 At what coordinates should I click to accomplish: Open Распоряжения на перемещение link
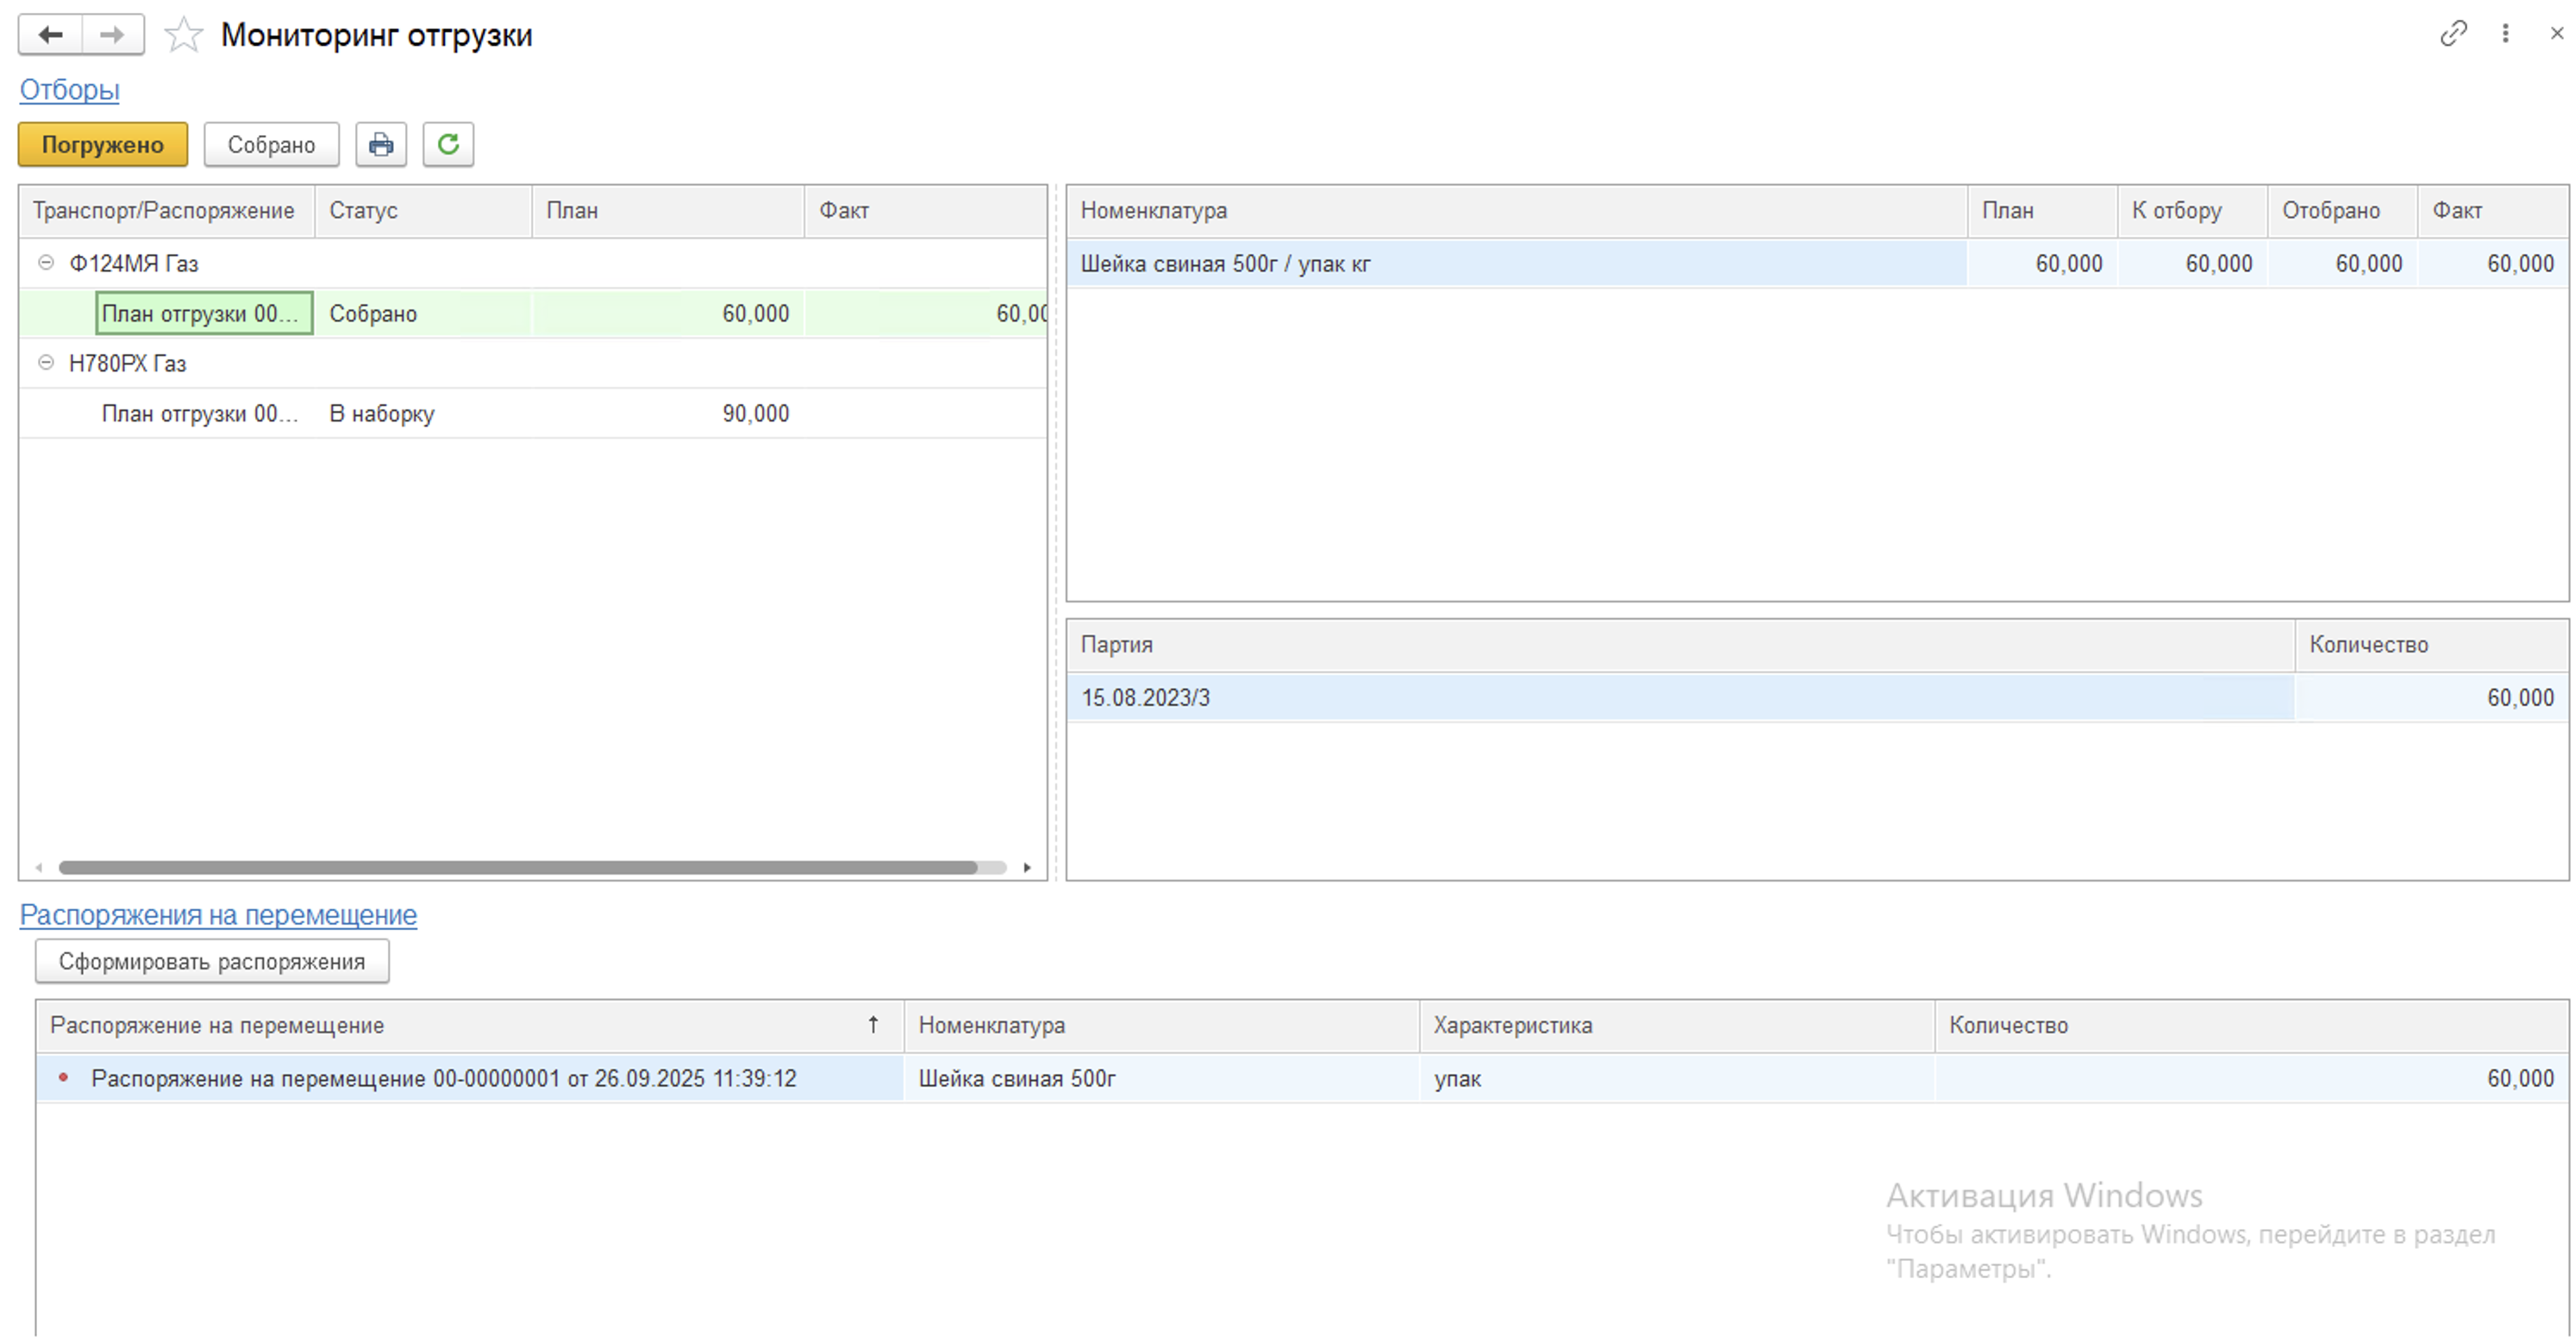(218, 915)
